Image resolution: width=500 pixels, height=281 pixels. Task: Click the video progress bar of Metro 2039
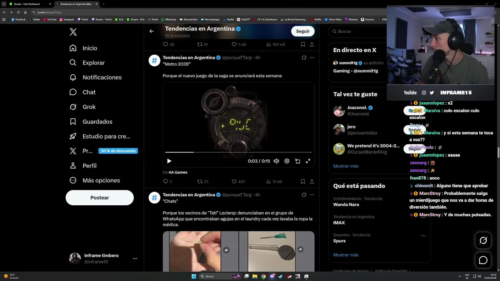pyautogui.click(x=239, y=152)
